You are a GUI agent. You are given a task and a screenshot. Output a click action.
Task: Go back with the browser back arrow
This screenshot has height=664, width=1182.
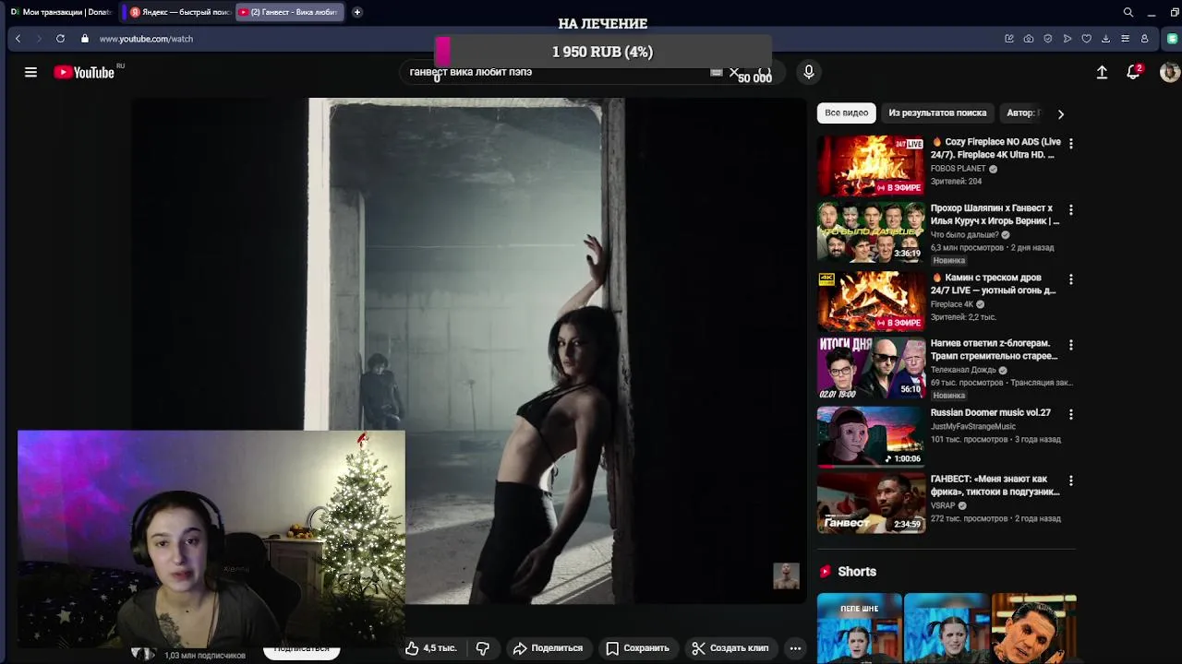[x=18, y=39]
